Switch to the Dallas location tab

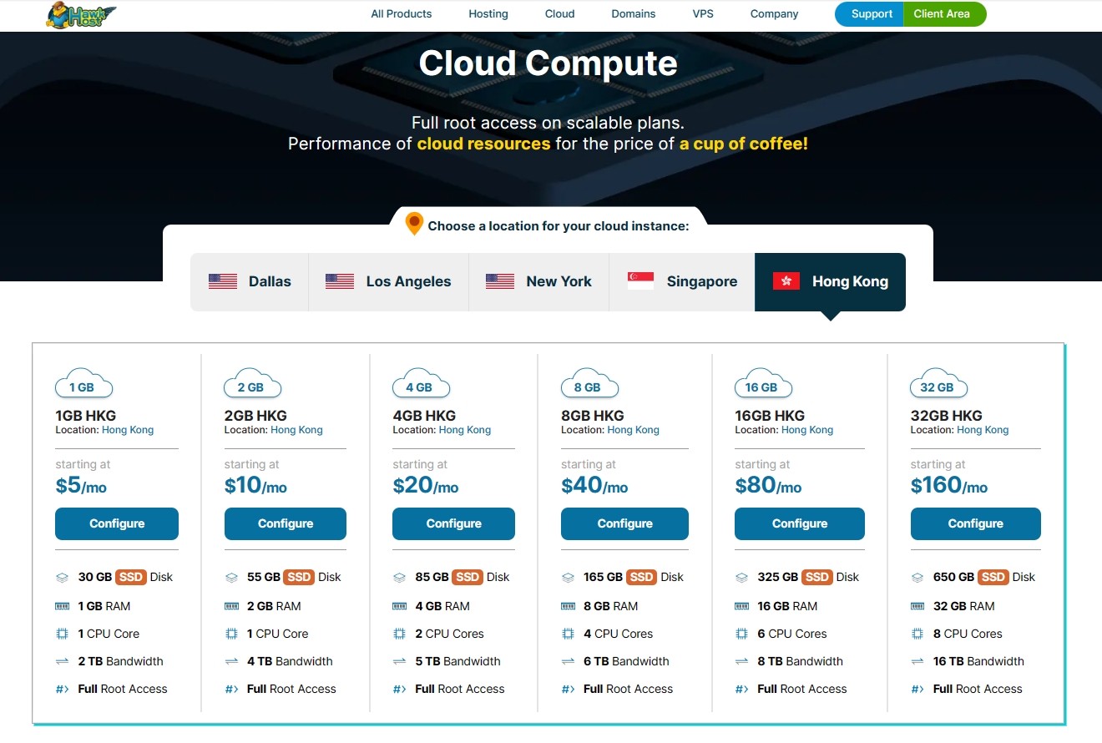click(x=250, y=282)
